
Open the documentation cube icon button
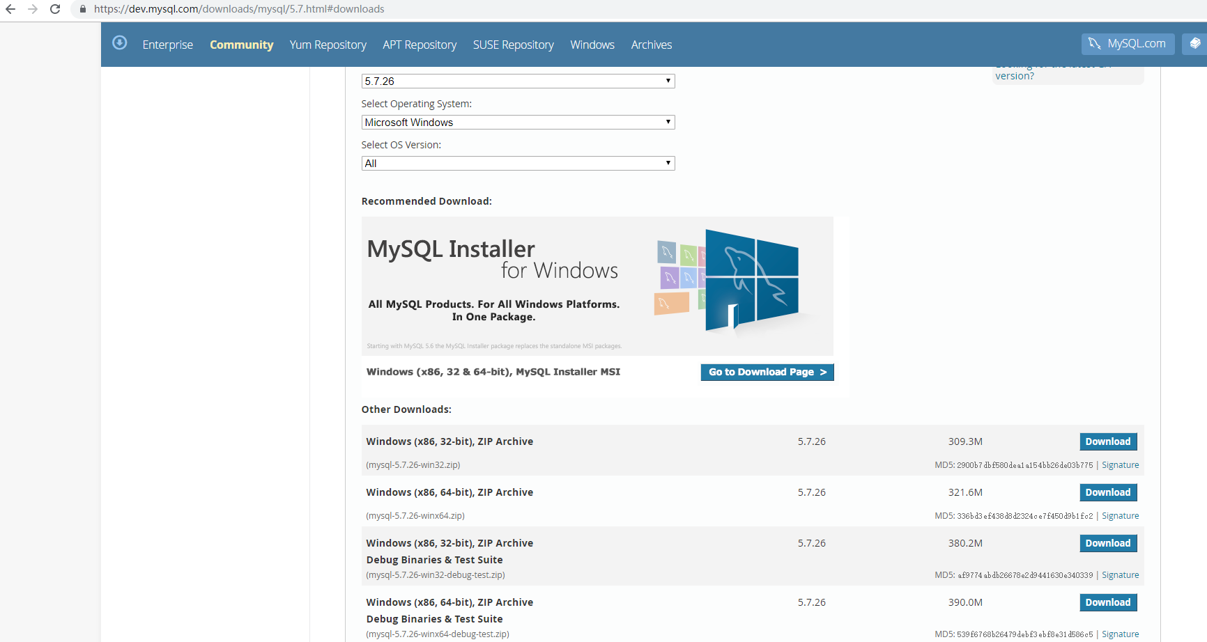pyautogui.click(x=1194, y=44)
